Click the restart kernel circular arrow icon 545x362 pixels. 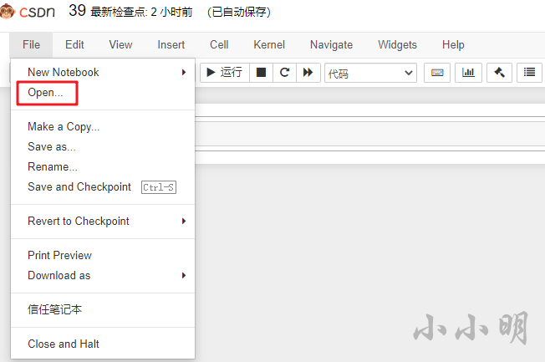click(x=285, y=73)
